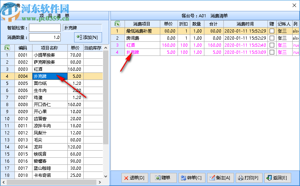Click the code cell 0017
The height and width of the screenshot is (186, 300).
(x=23, y=168)
